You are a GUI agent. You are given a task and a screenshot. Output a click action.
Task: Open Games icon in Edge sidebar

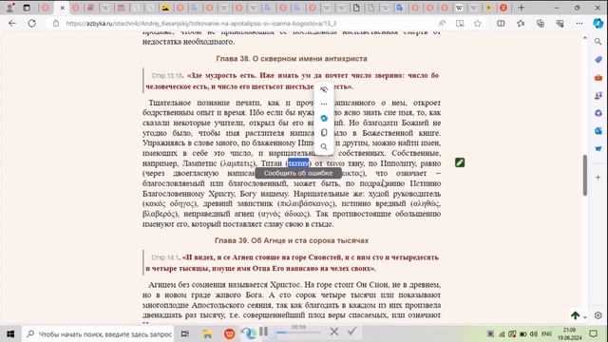pyautogui.click(x=598, y=95)
